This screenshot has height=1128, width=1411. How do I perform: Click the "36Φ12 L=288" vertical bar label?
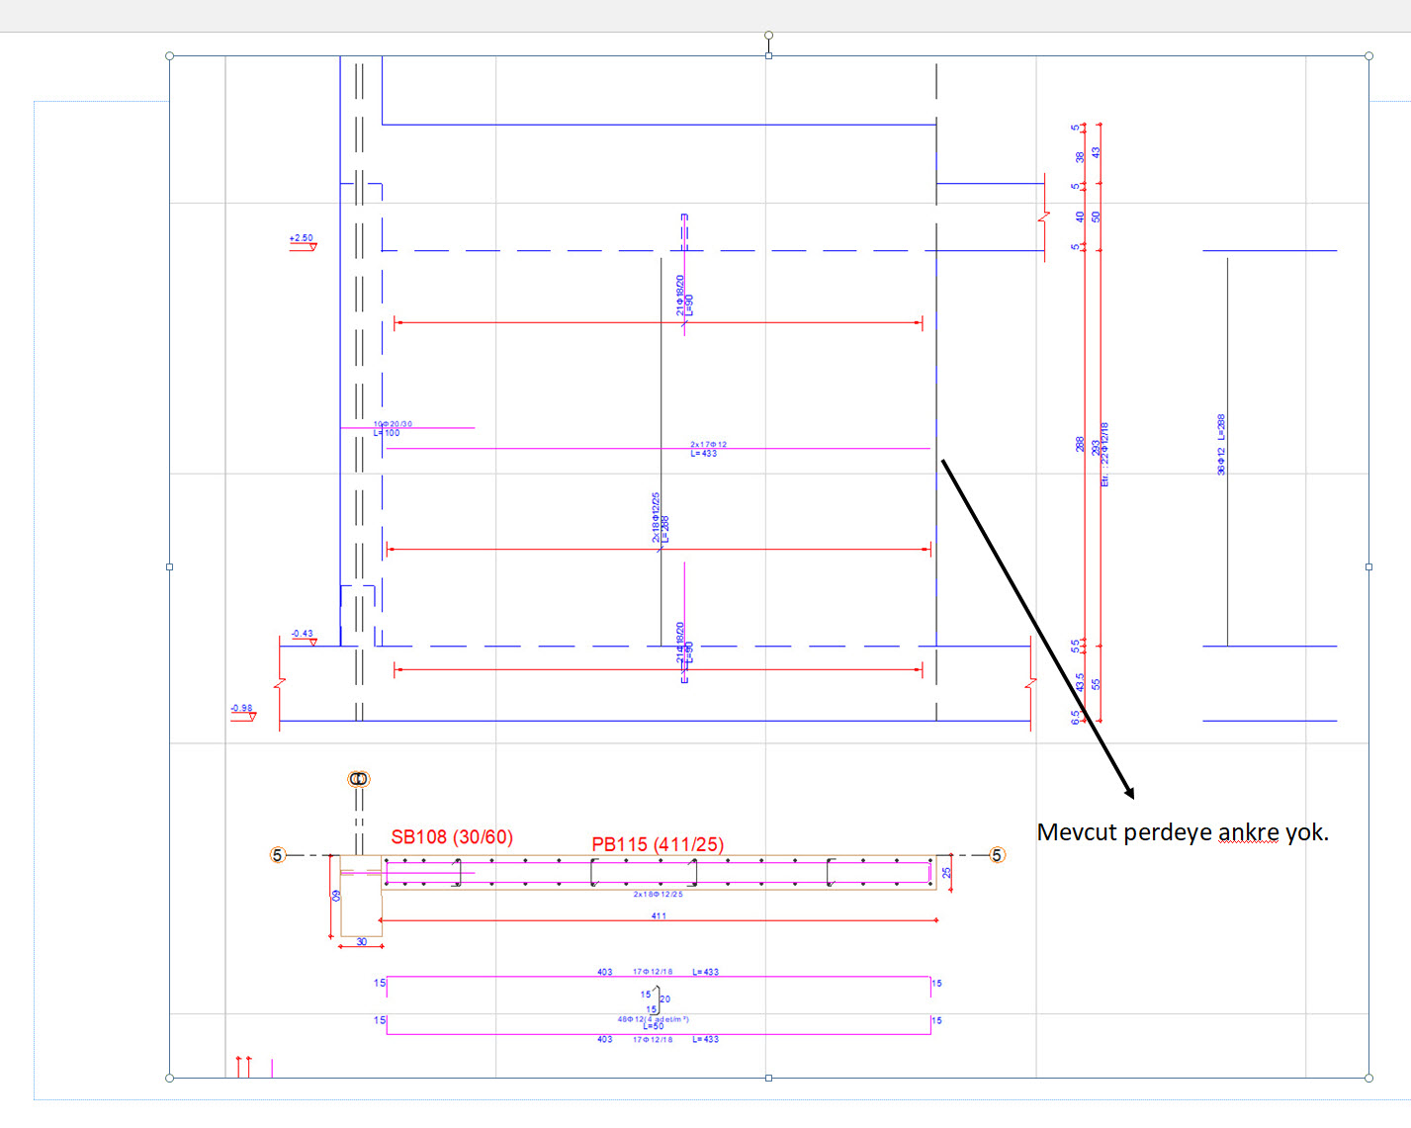coord(1221,444)
